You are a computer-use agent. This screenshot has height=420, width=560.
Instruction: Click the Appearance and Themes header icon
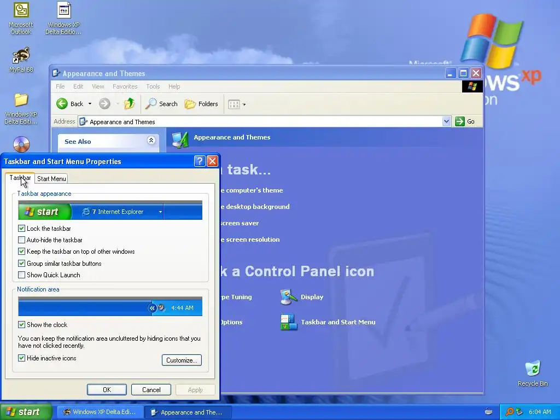[180, 139]
